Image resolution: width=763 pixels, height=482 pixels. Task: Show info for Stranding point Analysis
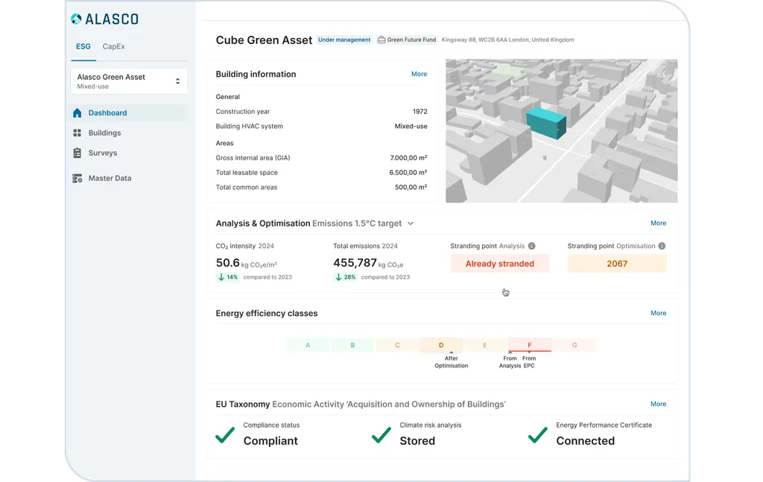coord(532,246)
